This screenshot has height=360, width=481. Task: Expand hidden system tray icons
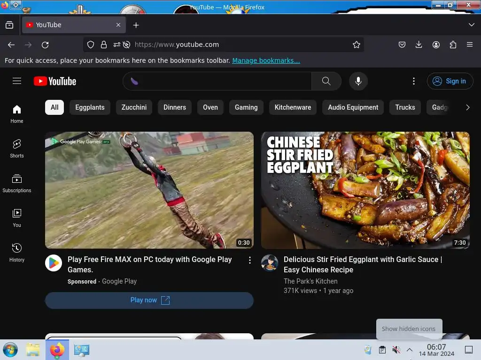click(410, 350)
